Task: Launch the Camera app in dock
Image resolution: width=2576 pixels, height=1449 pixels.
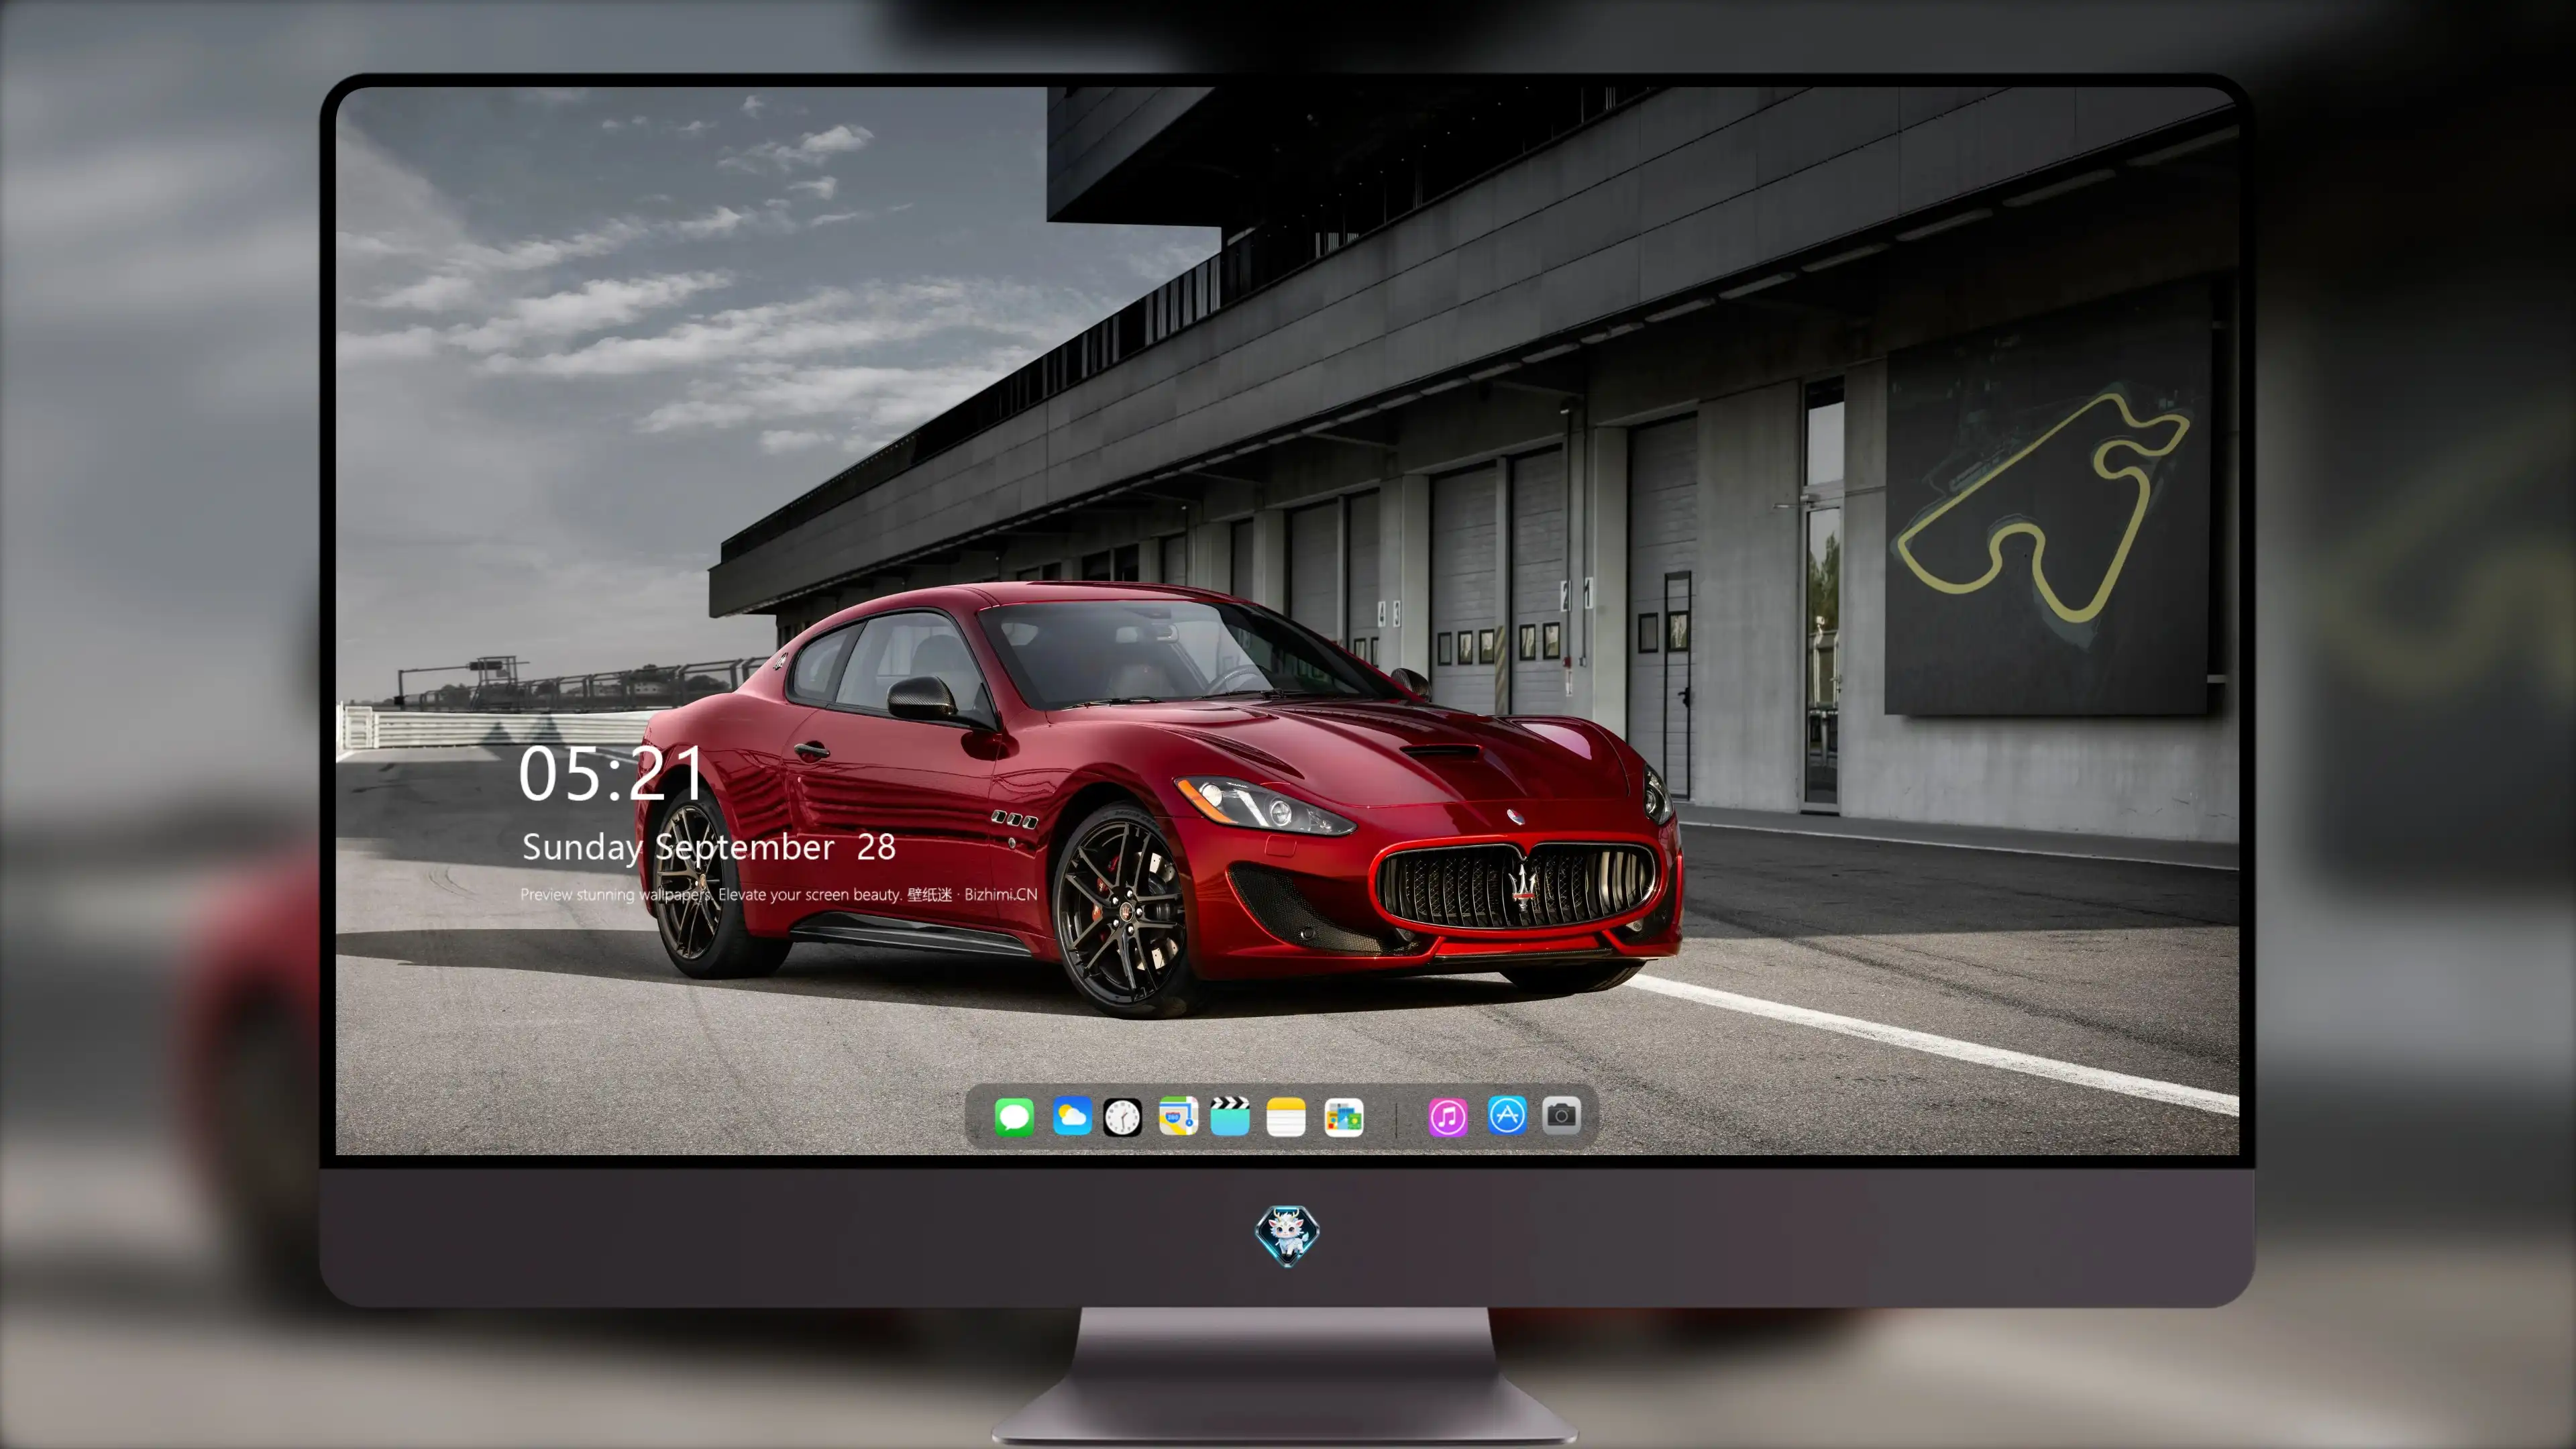Action: (x=1561, y=1115)
